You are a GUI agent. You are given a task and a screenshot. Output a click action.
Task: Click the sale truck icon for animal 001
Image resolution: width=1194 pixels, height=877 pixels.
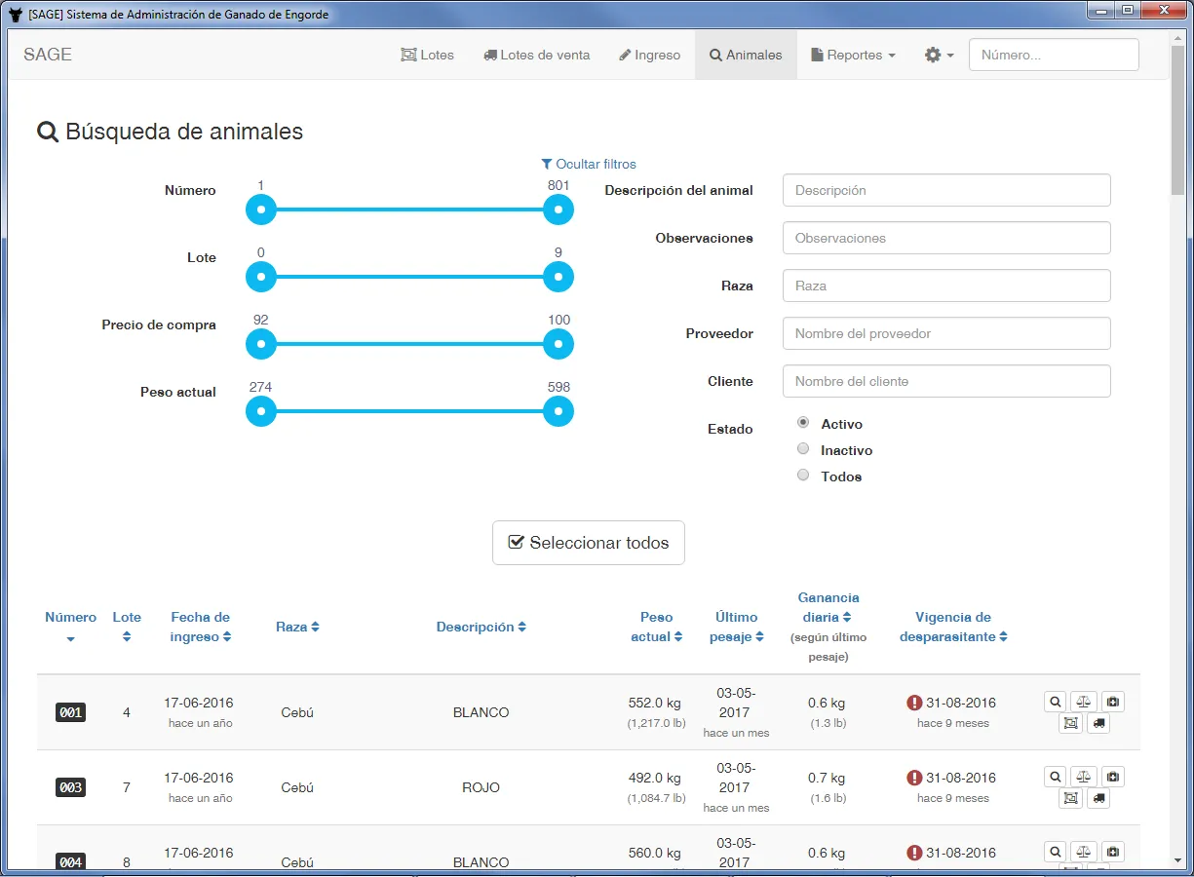click(x=1098, y=723)
